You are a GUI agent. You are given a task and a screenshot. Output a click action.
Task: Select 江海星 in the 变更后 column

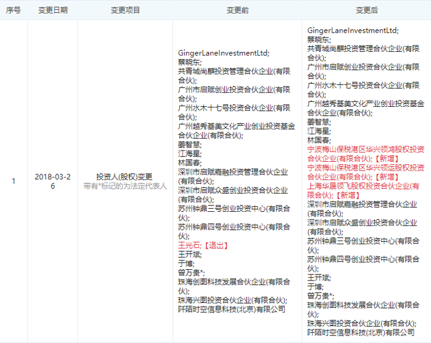coord(319,131)
